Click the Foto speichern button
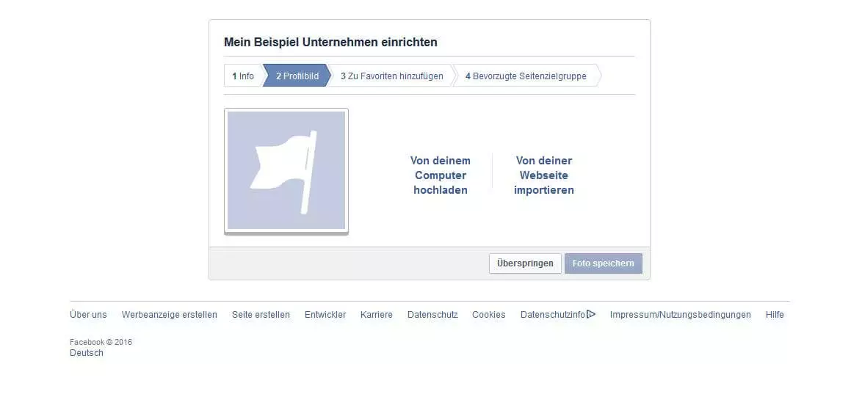 [x=603, y=263]
